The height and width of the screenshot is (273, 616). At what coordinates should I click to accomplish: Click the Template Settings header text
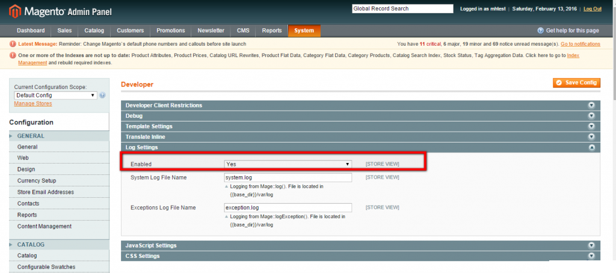click(x=149, y=126)
